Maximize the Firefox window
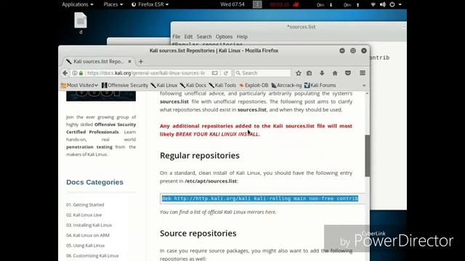This screenshot has width=465, height=261. click(x=353, y=51)
